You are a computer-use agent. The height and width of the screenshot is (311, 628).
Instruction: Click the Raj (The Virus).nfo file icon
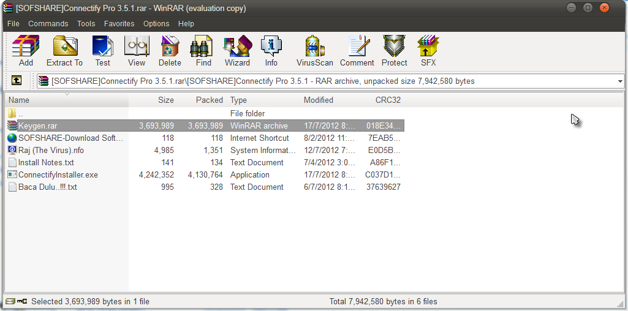point(12,150)
